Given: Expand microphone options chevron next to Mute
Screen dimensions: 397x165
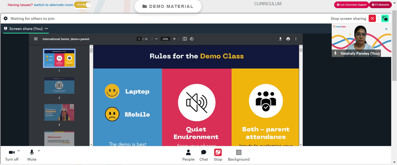Looking at the screenshot, I should click(x=39, y=151).
